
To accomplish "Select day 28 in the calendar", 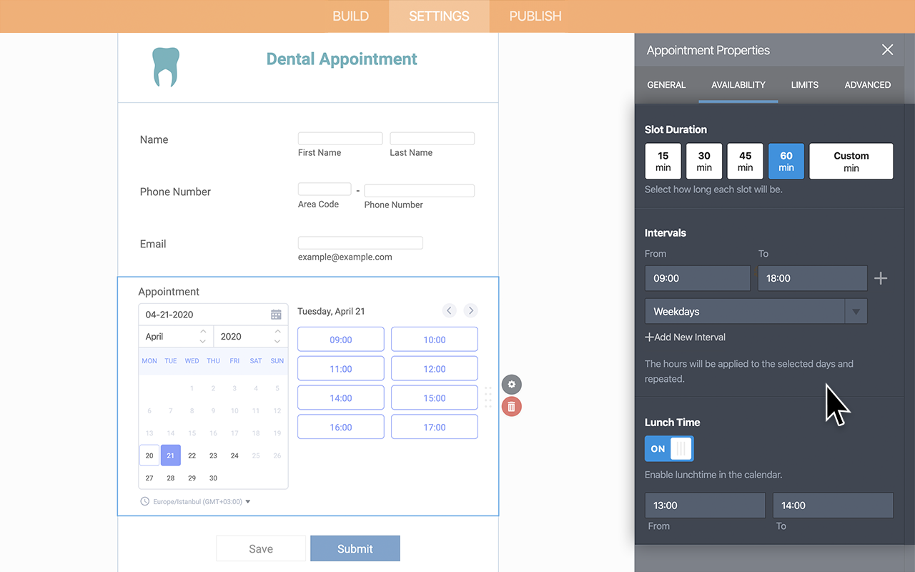I will pos(171,478).
